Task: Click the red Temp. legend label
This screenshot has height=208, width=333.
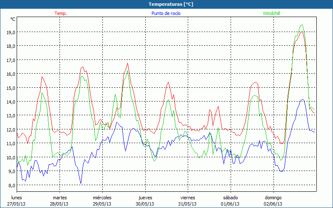Action: pyautogui.click(x=61, y=13)
